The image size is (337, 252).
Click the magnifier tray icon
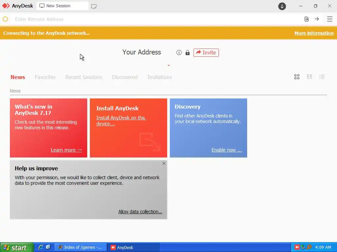[x=309, y=247]
